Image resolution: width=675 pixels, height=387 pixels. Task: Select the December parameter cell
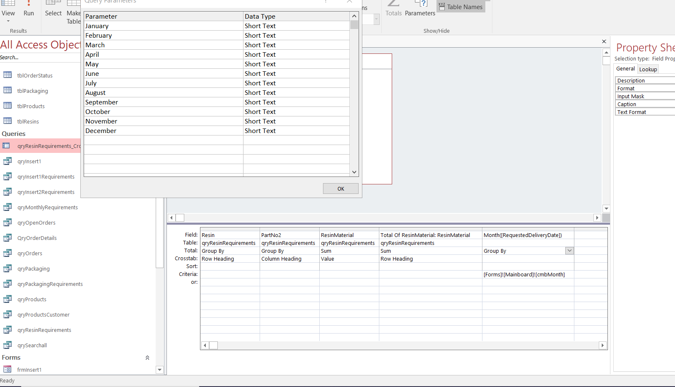click(x=164, y=131)
